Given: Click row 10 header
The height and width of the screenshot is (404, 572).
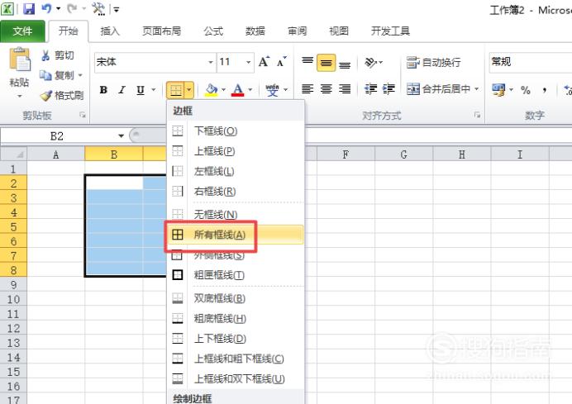Looking at the screenshot, I should tap(13, 299).
